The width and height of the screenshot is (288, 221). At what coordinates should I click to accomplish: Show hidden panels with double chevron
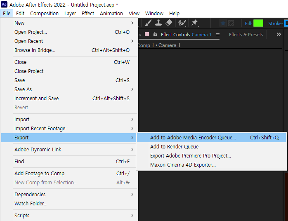tap(279, 34)
